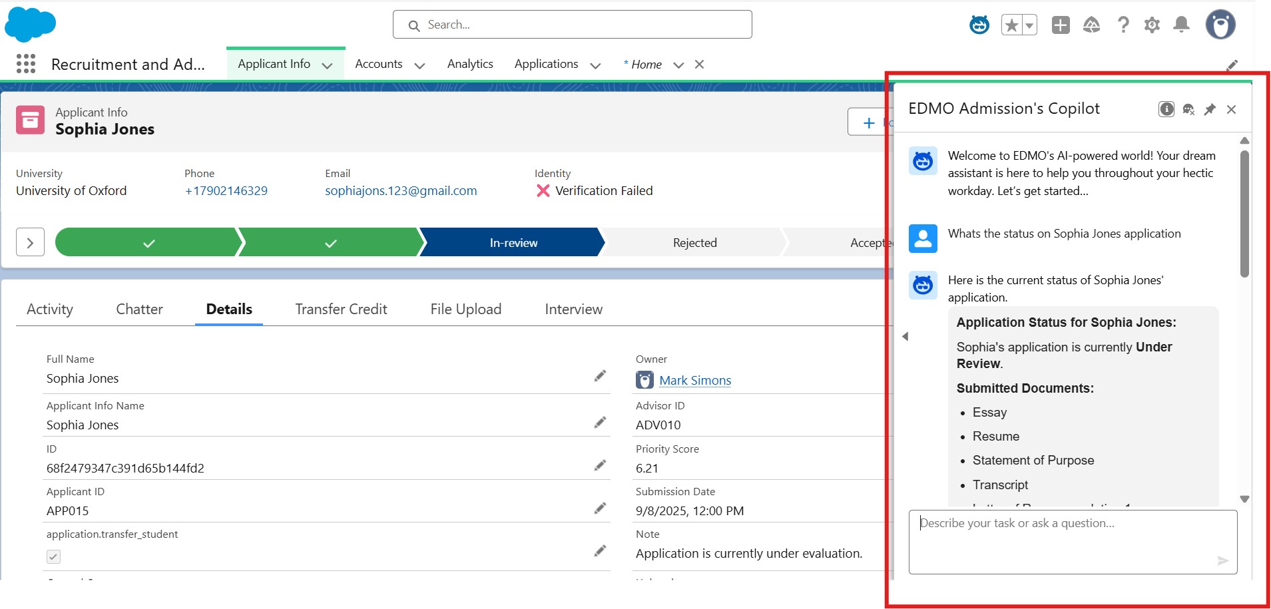
Task: Open the Setup gear icon
Action: point(1152,25)
